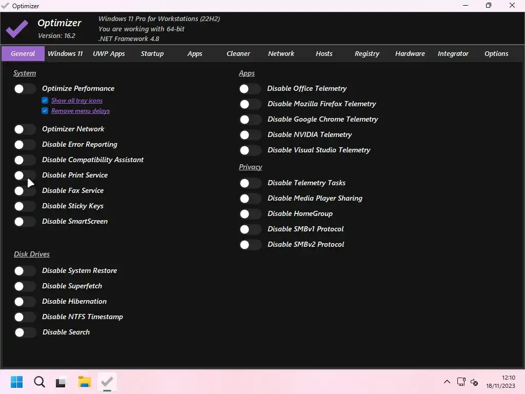525x394 pixels.
Task: Open clock and date panel
Action: click(500, 382)
